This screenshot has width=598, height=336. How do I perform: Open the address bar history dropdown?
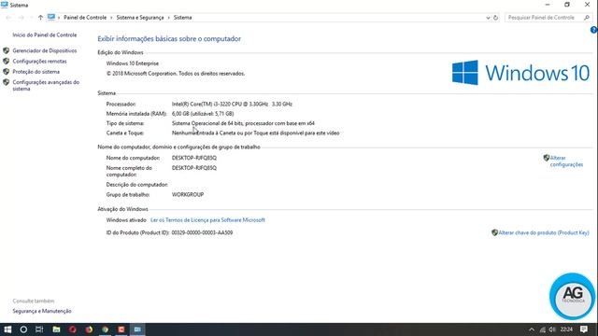pyautogui.click(x=488, y=18)
